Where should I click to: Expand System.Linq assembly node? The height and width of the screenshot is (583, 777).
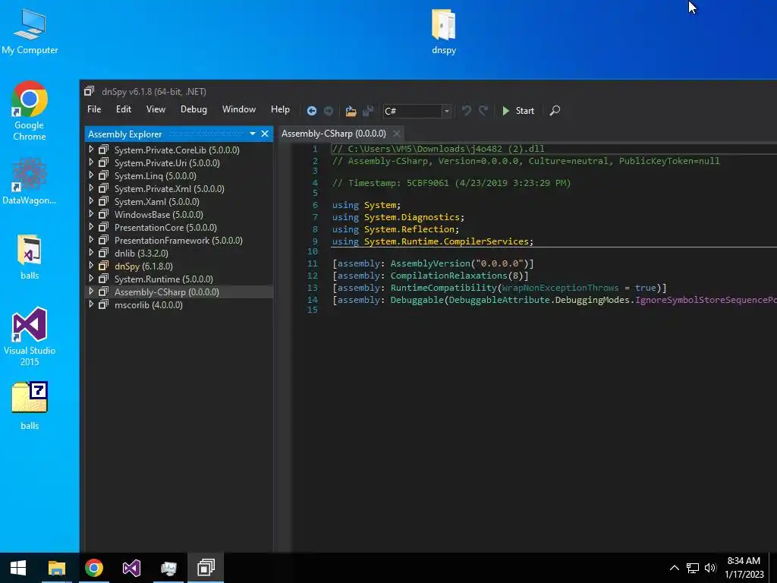(91, 175)
